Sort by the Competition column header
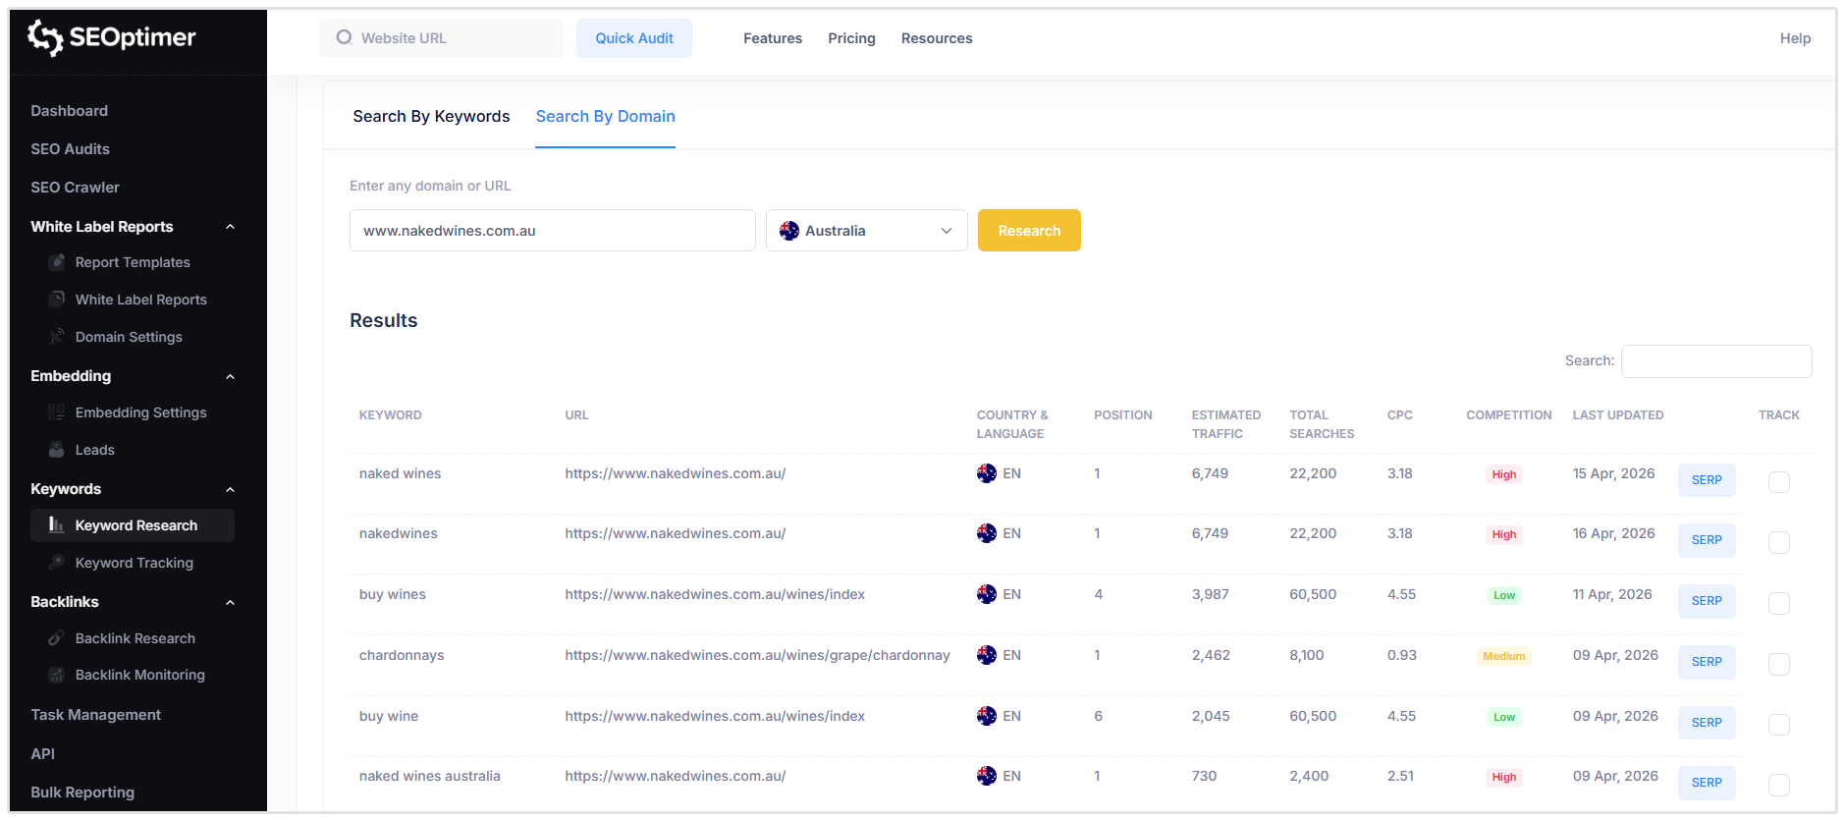 pos(1509,415)
